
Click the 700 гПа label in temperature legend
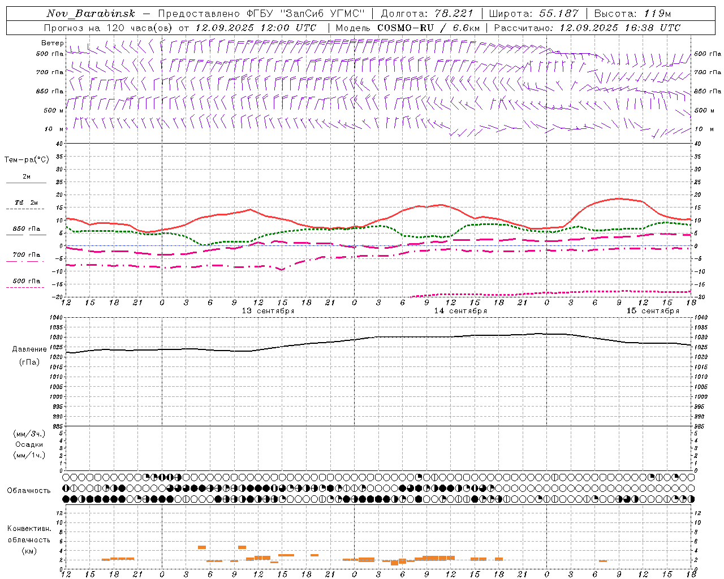click(x=27, y=254)
